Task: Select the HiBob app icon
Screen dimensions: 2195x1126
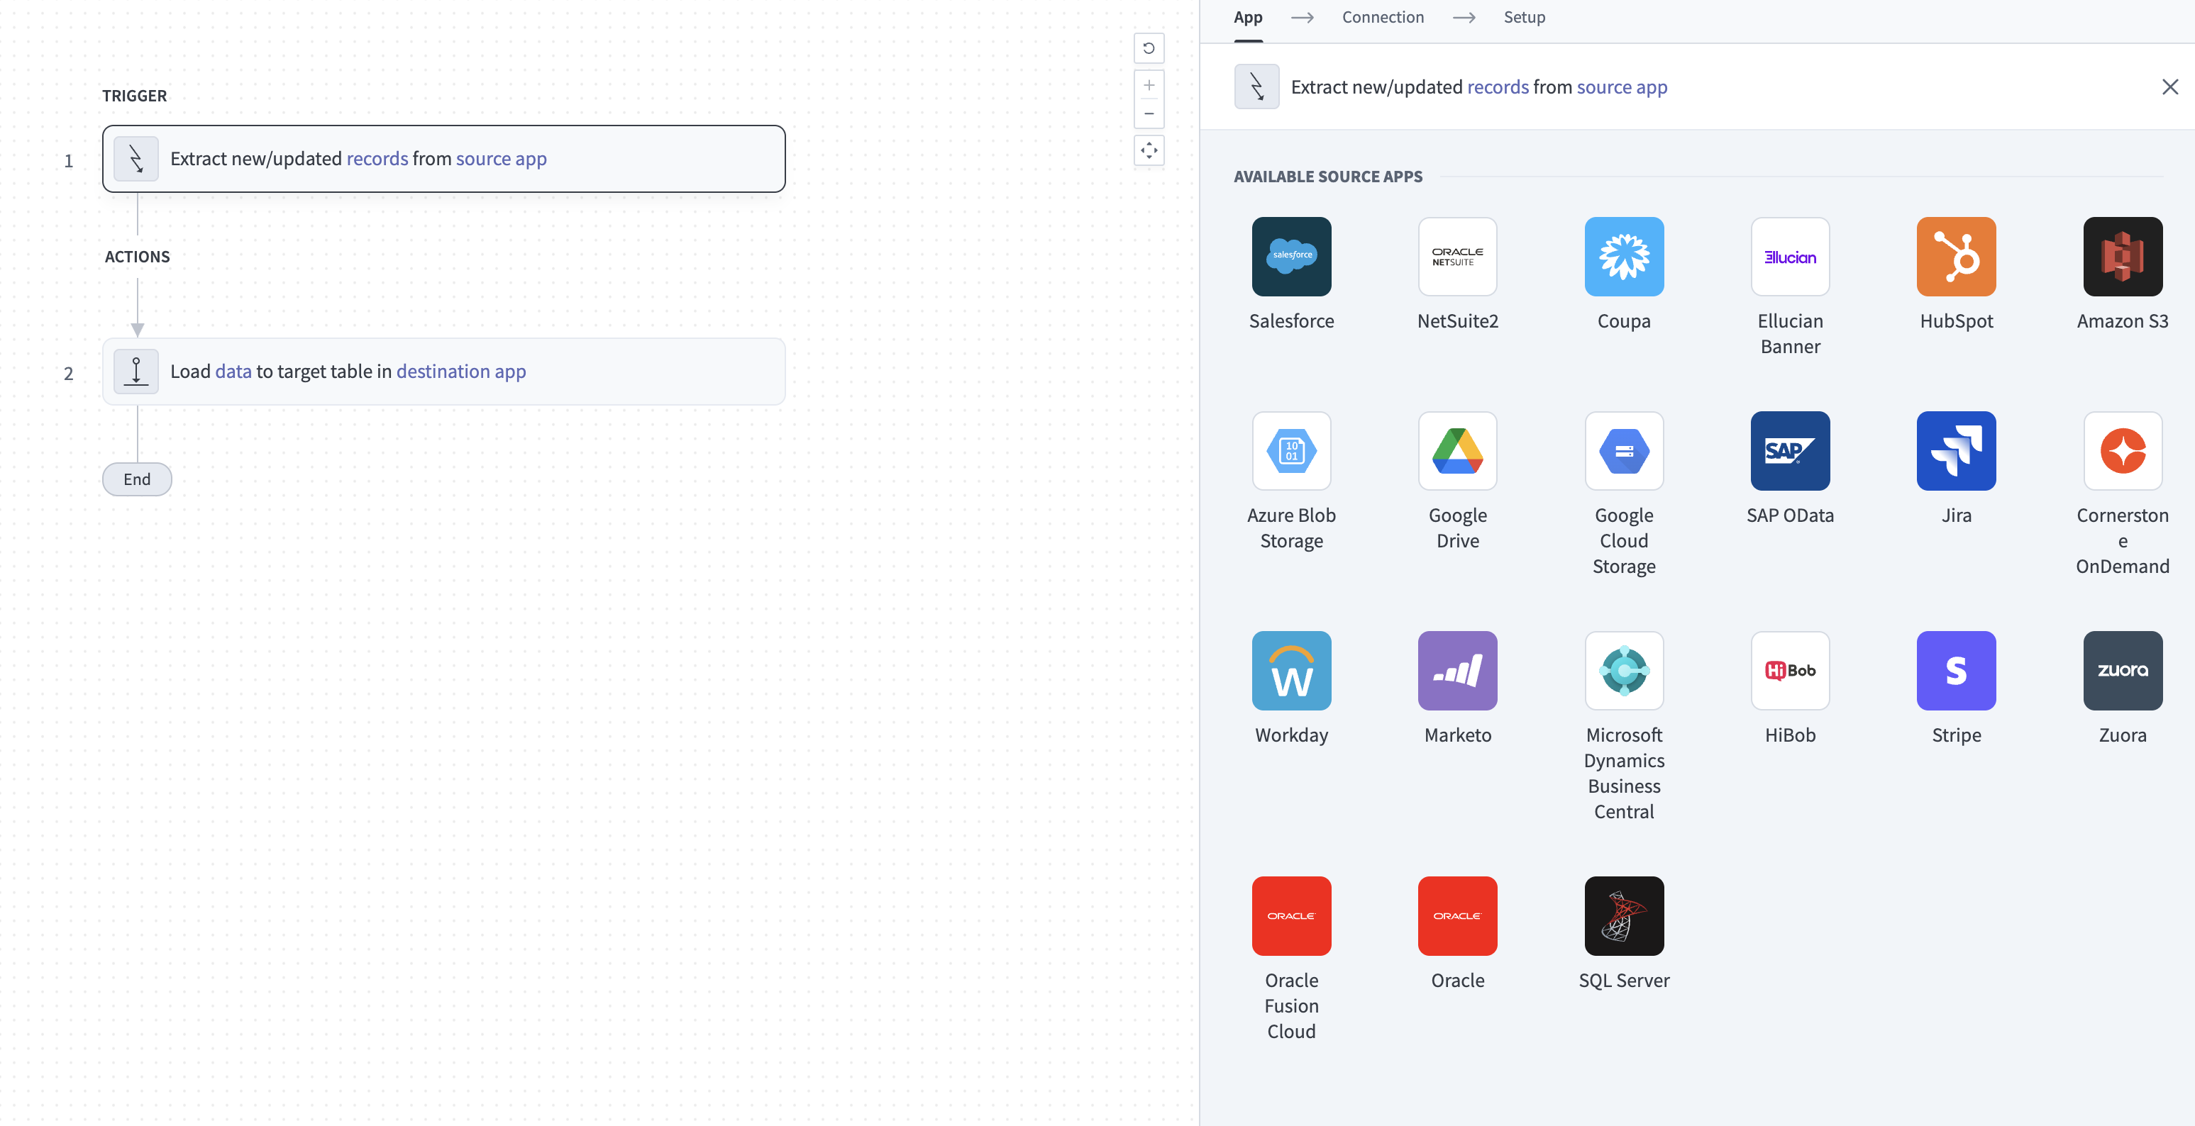Action: pos(1789,670)
